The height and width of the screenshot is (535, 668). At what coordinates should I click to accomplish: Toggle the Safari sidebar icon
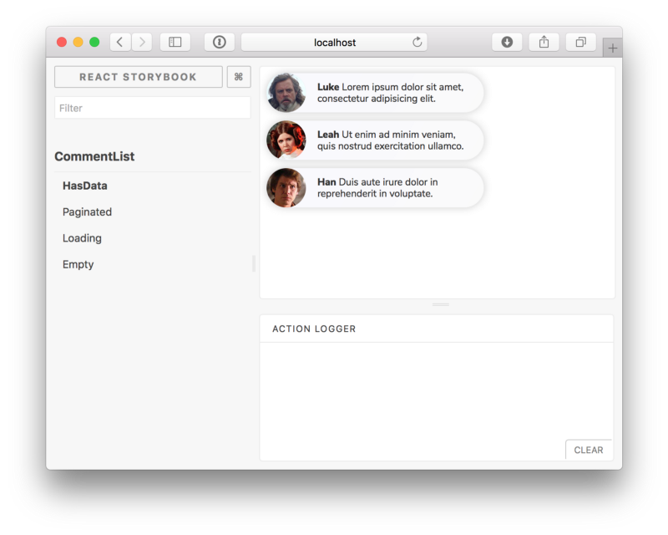pos(175,43)
